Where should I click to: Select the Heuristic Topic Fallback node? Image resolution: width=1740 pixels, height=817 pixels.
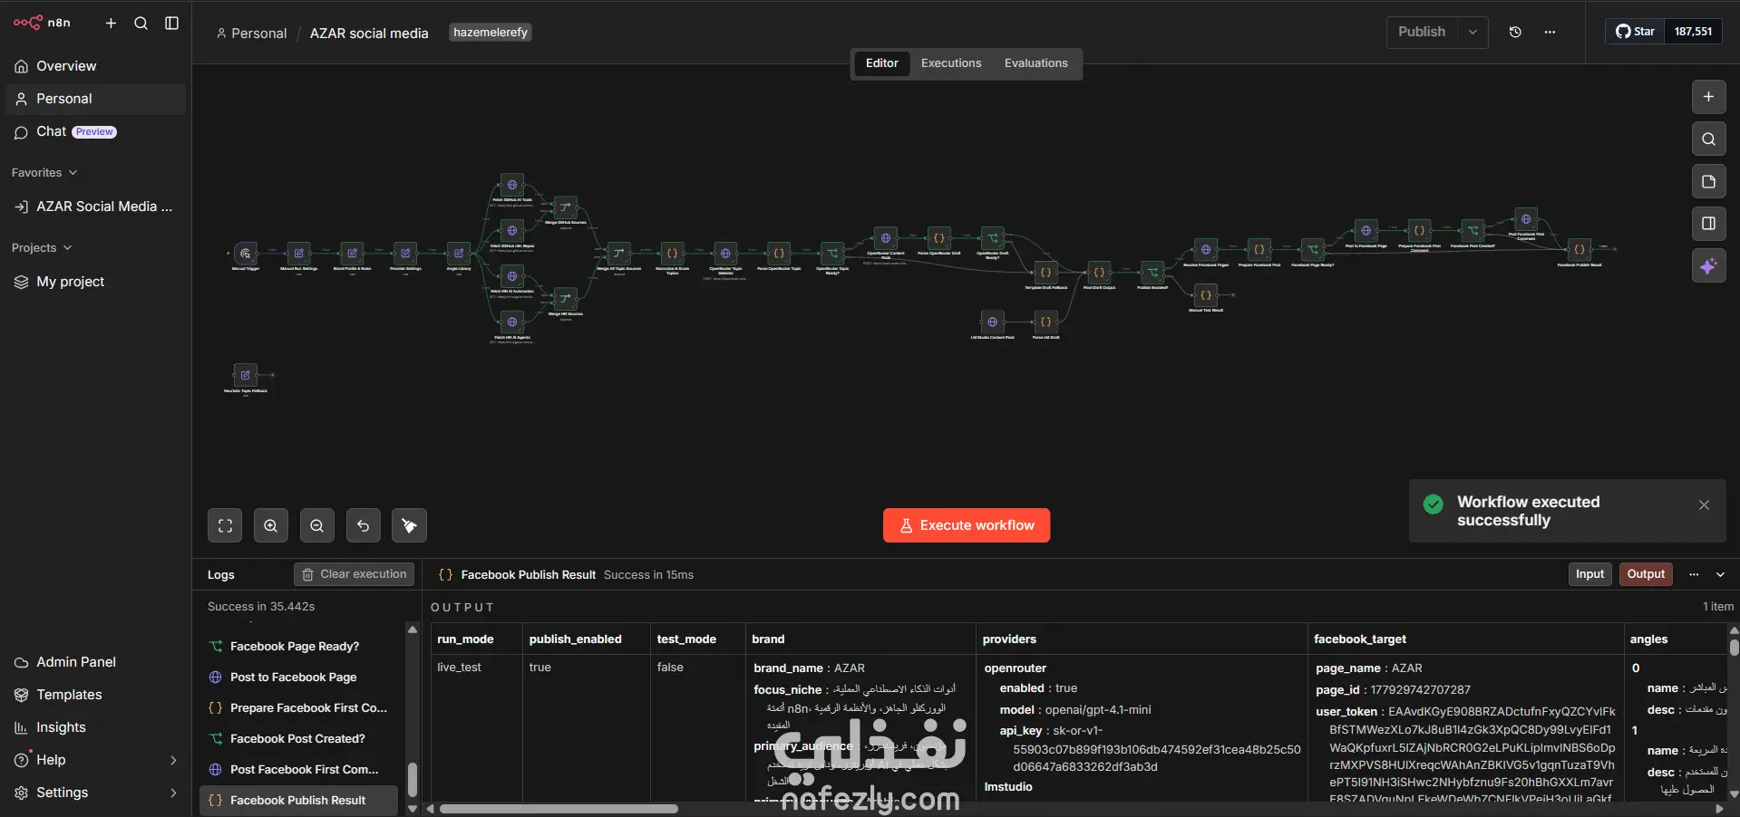click(245, 375)
